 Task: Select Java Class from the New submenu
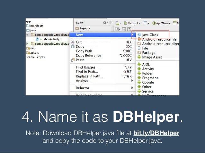click(x=150, y=35)
